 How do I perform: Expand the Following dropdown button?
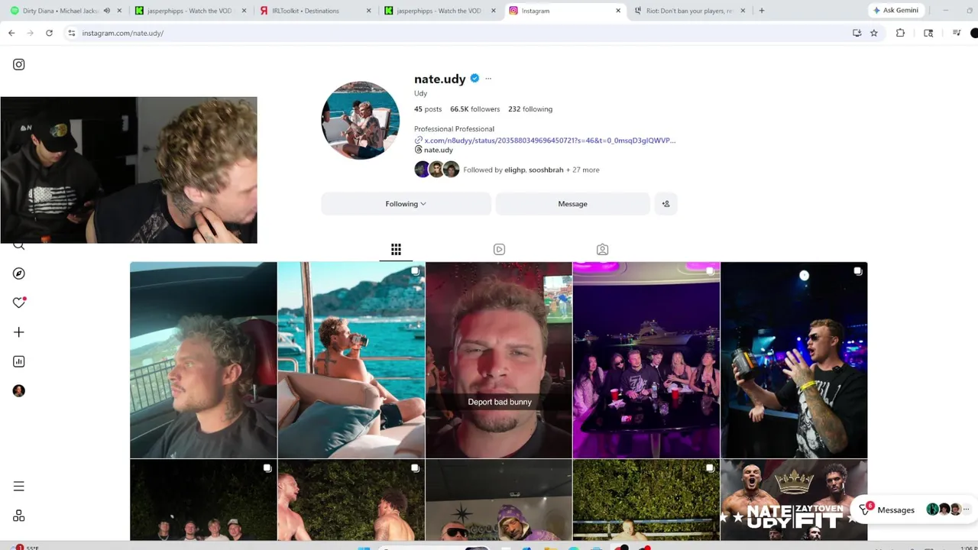pos(406,204)
